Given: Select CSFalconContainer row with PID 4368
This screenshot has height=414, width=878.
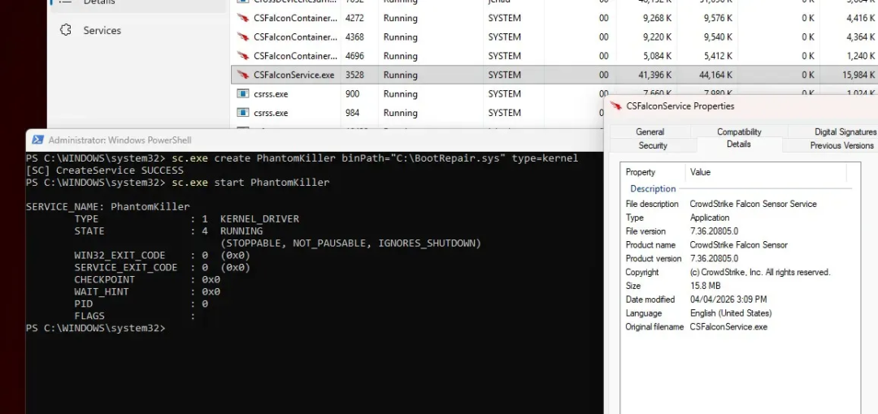Looking at the screenshot, I should coord(554,37).
